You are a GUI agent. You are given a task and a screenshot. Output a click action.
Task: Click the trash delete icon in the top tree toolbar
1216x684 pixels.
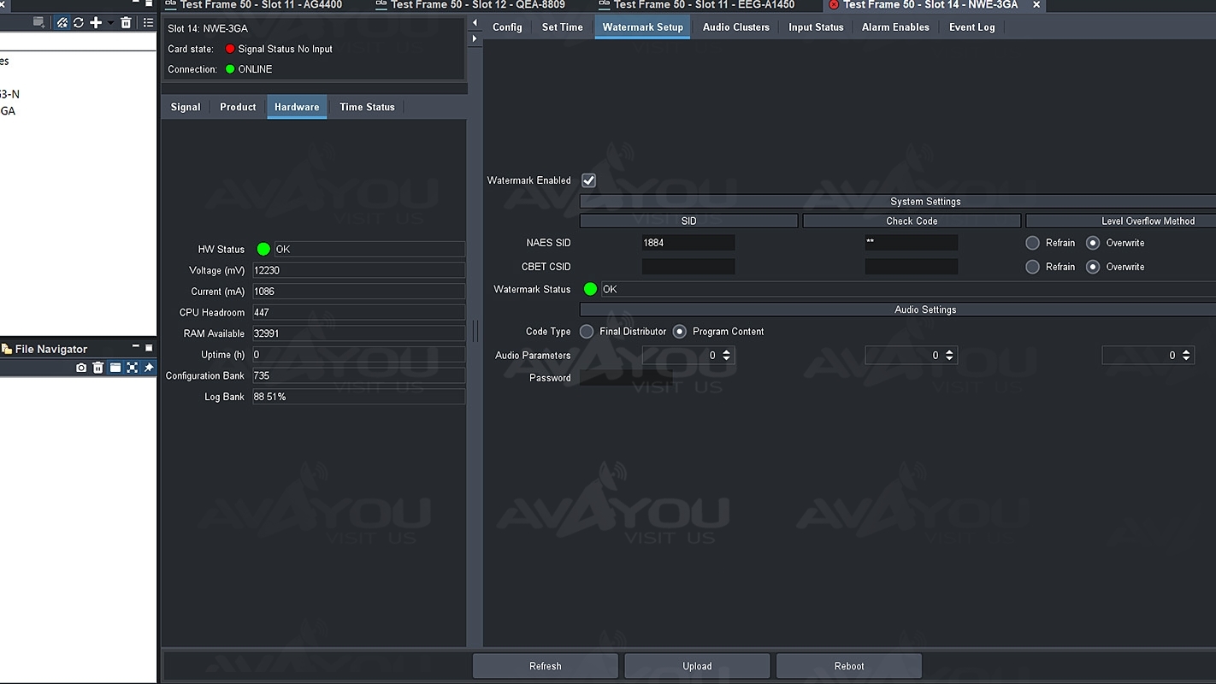[126, 23]
